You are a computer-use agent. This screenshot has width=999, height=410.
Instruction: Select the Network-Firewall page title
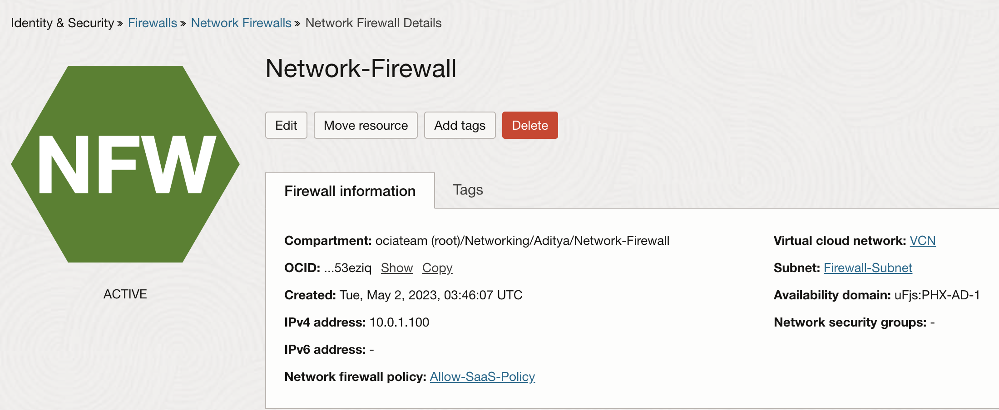pos(361,69)
